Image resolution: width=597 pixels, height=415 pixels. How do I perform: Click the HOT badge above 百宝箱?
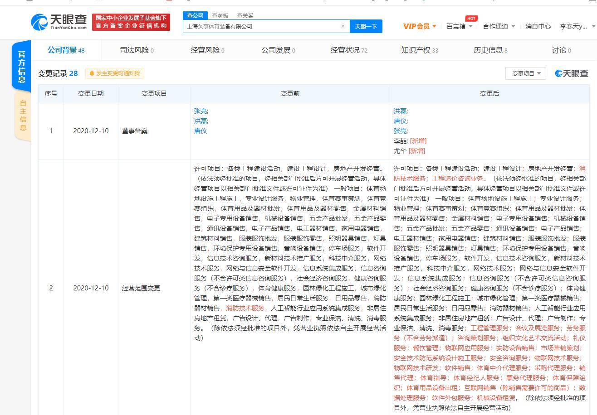[471, 18]
